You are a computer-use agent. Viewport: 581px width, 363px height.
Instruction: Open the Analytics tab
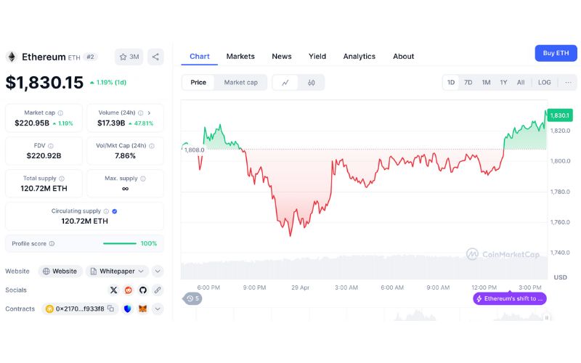(359, 57)
